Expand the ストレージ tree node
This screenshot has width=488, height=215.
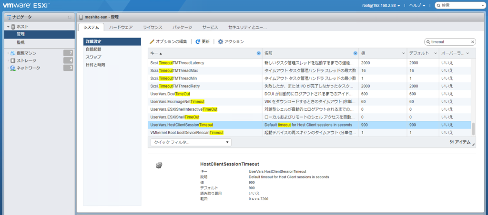(9, 60)
